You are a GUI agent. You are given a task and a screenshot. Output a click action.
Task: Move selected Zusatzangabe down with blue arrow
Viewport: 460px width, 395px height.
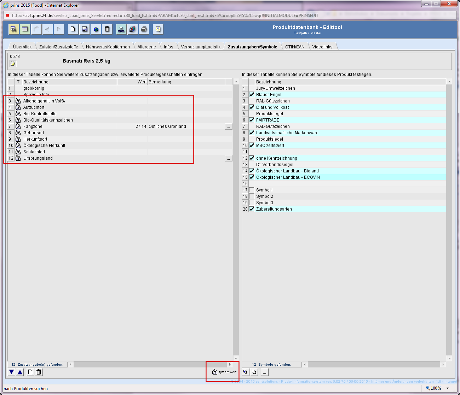click(12, 372)
